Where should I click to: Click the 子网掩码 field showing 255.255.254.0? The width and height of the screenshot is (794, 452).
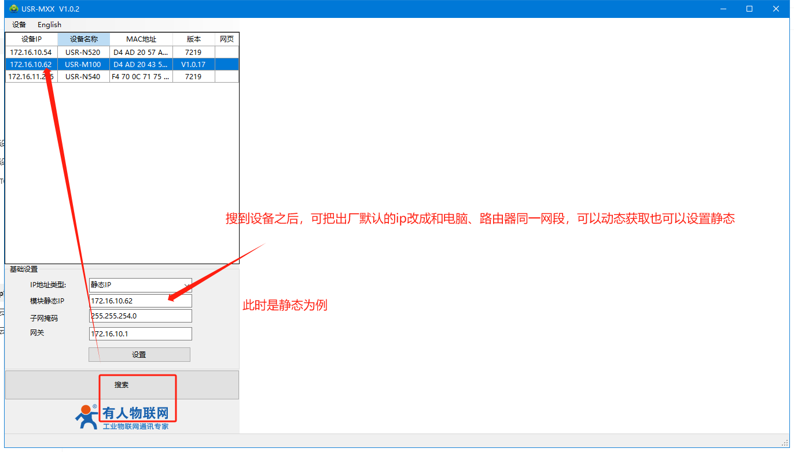tap(141, 316)
